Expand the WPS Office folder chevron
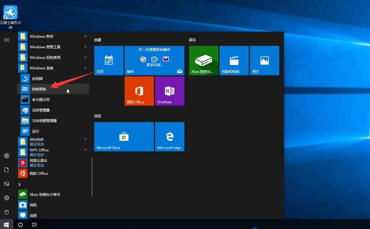Screen dimensions: 370x229 point(85,149)
